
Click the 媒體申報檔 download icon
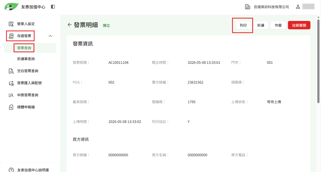pos(11,107)
